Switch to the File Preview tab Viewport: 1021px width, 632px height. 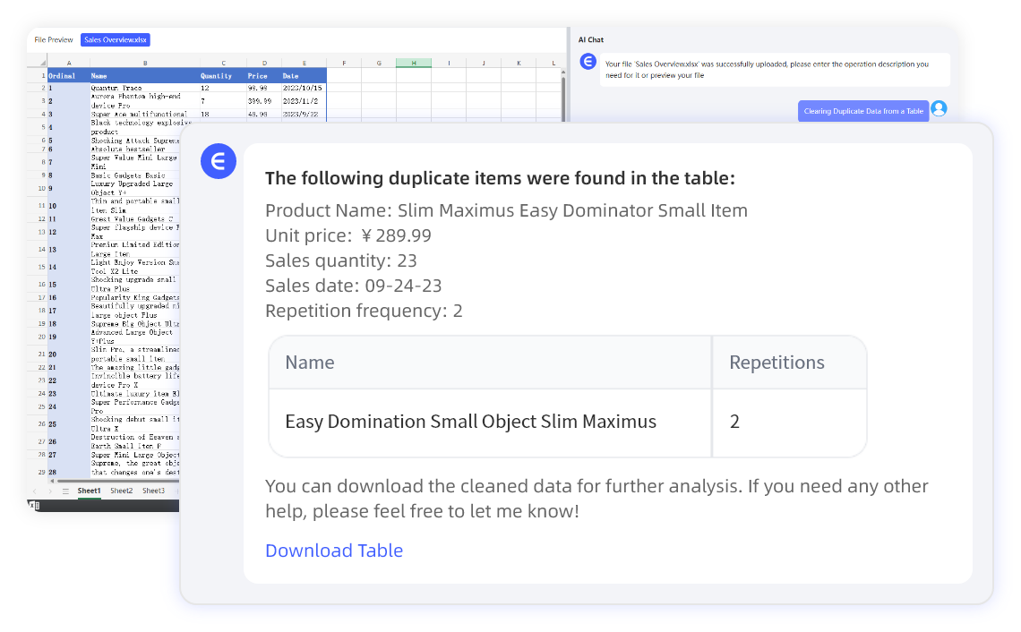(x=53, y=39)
